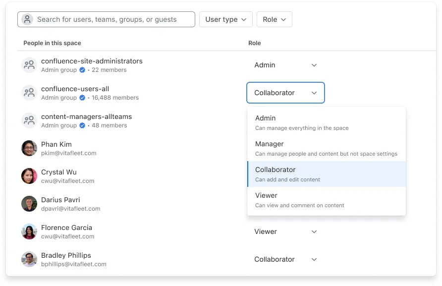
Task: Click the name Florence Garcia
Action: (66, 228)
